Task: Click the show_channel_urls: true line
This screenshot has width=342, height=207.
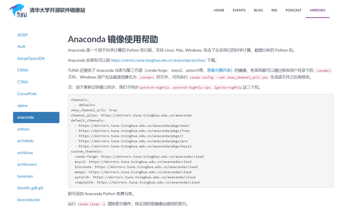Action: coord(94,110)
